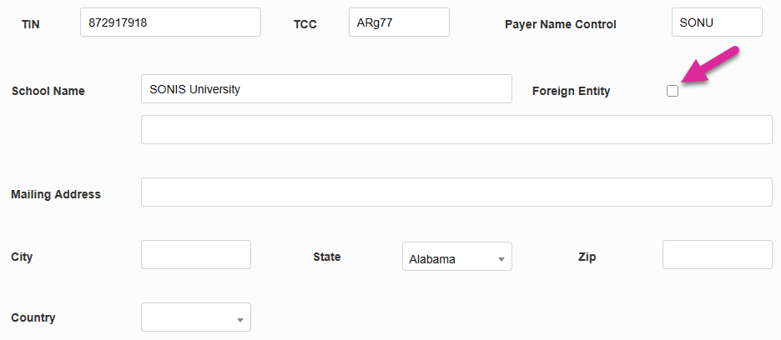Click the "TCC" label text
781x340 pixels.
coord(305,24)
